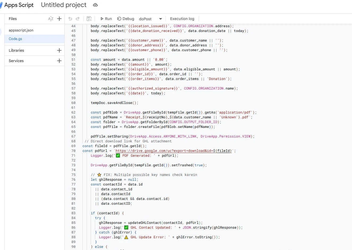The image size is (352, 250).
Task: Add a new file with plus icon
Action: tap(59, 19)
